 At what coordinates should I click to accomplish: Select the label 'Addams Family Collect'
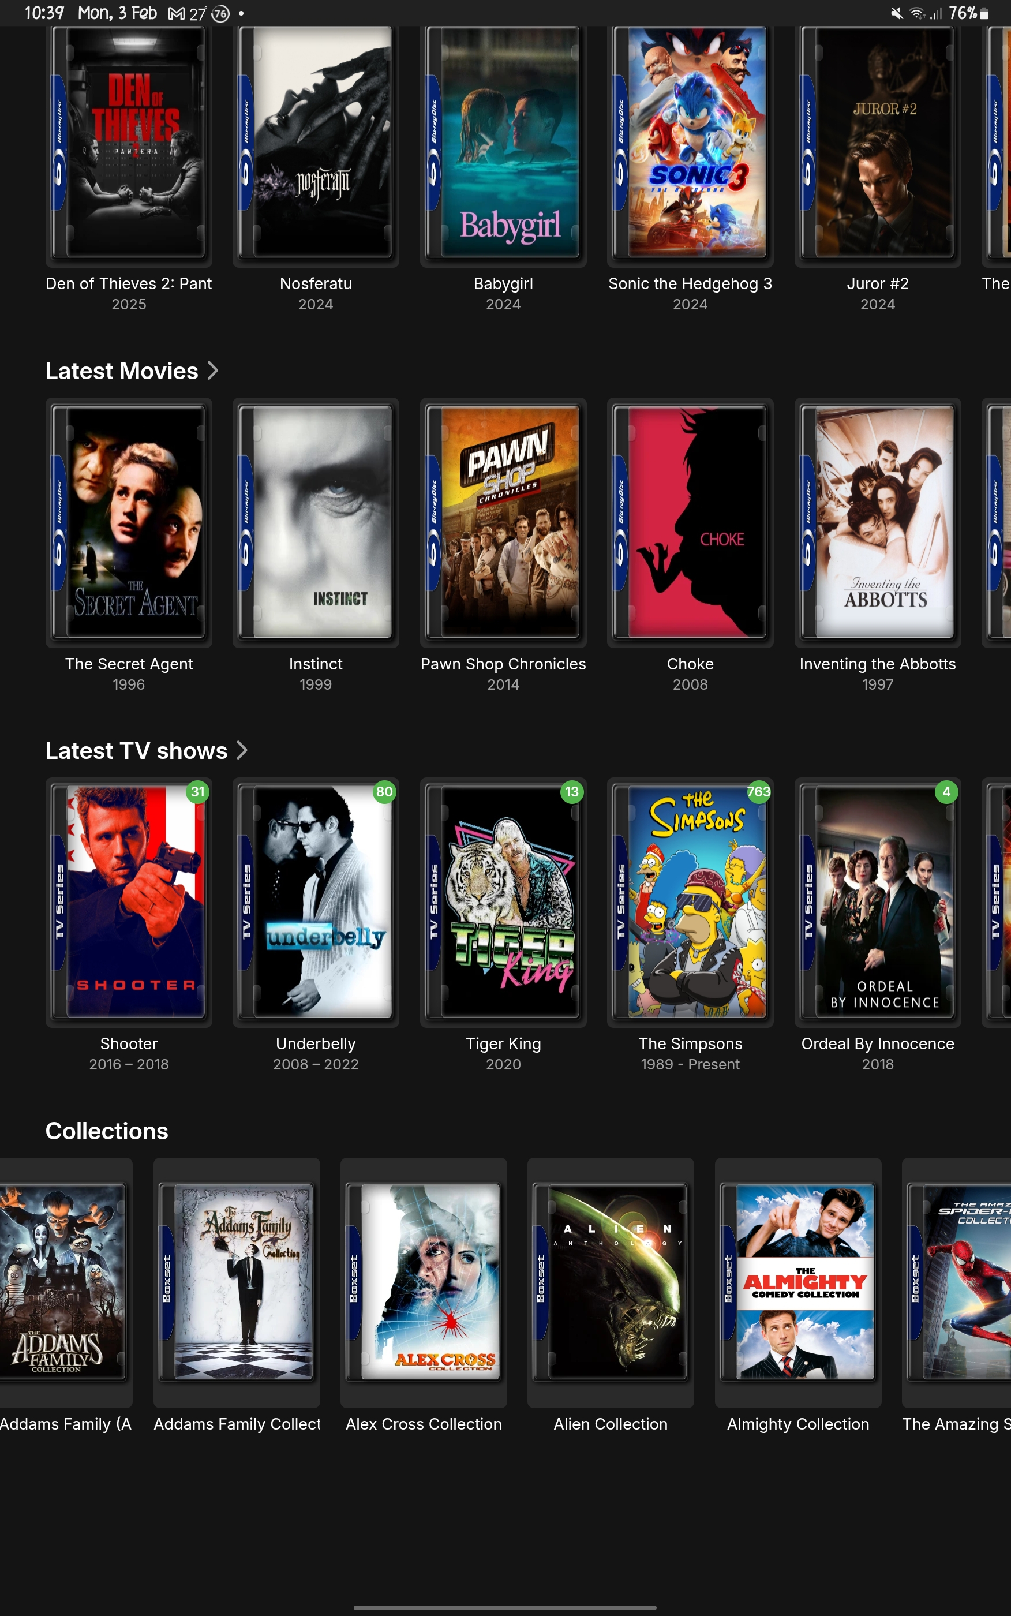(x=237, y=1424)
